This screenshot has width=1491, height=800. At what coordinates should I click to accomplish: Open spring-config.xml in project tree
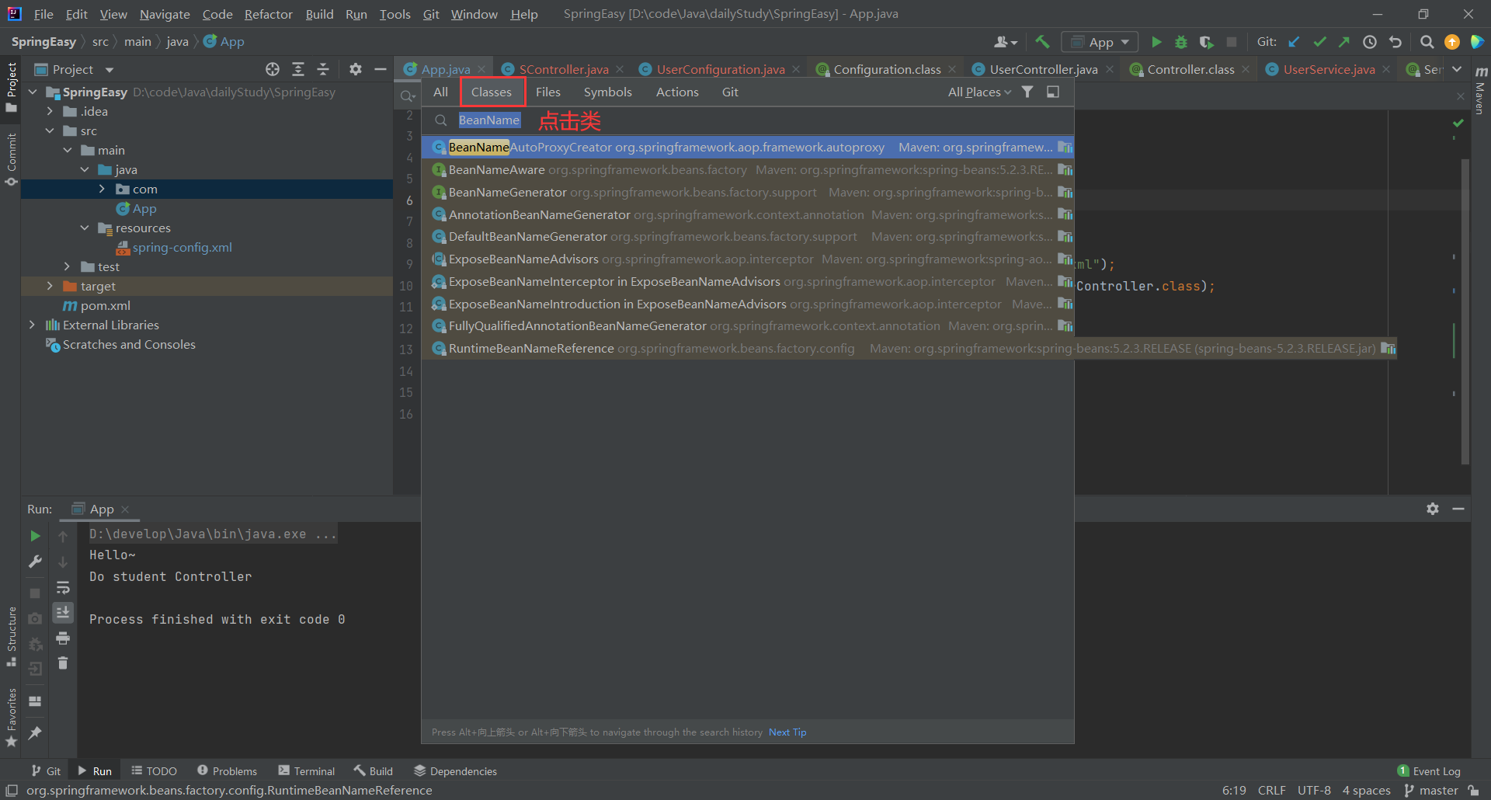[x=182, y=247]
